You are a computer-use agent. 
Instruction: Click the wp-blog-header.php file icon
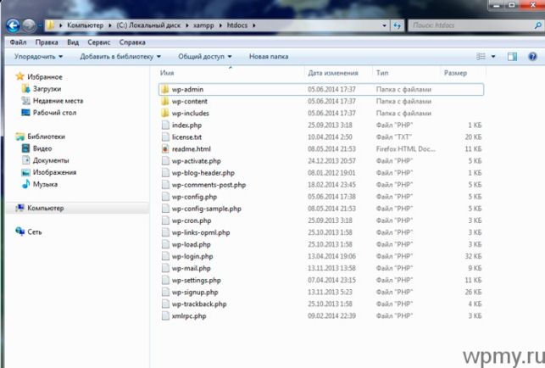tap(165, 172)
